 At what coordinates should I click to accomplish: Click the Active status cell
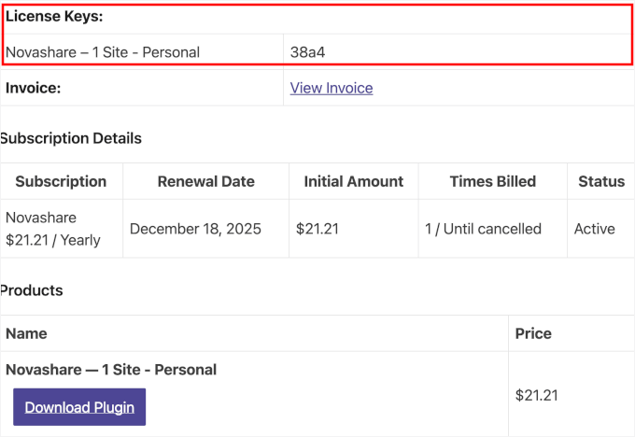point(594,229)
